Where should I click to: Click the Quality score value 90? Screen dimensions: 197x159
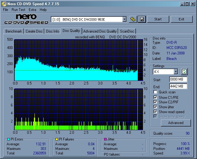188,133
